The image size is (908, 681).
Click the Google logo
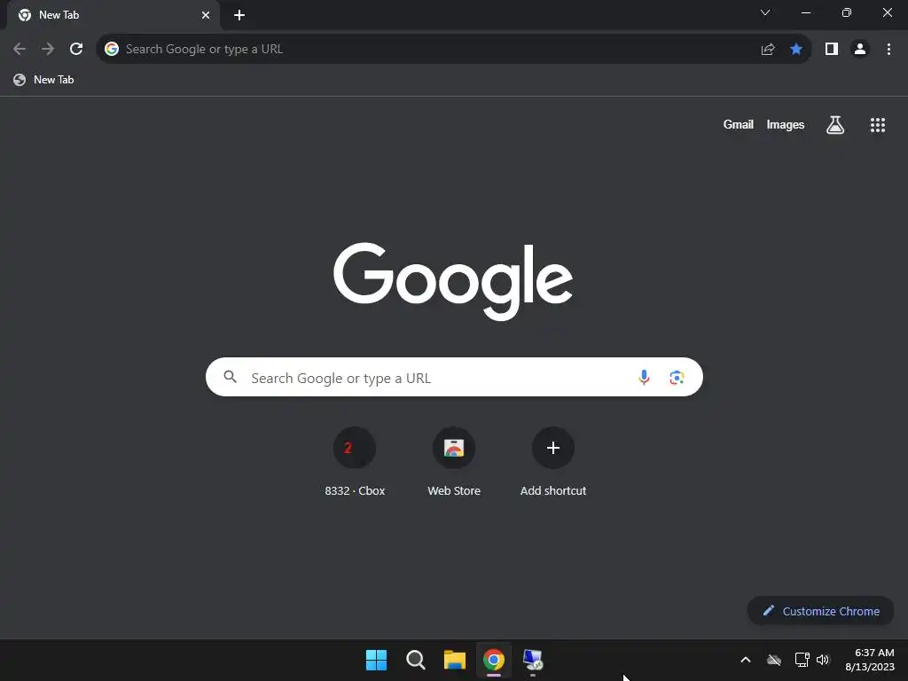[453, 281]
